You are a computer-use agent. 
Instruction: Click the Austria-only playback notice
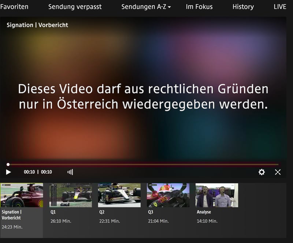pos(143,97)
